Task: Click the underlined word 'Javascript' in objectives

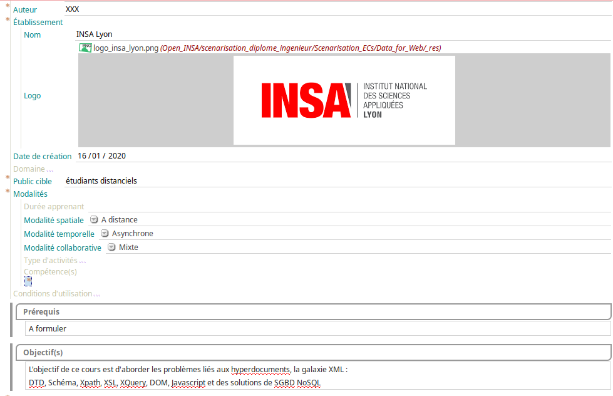Action: click(188, 383)
